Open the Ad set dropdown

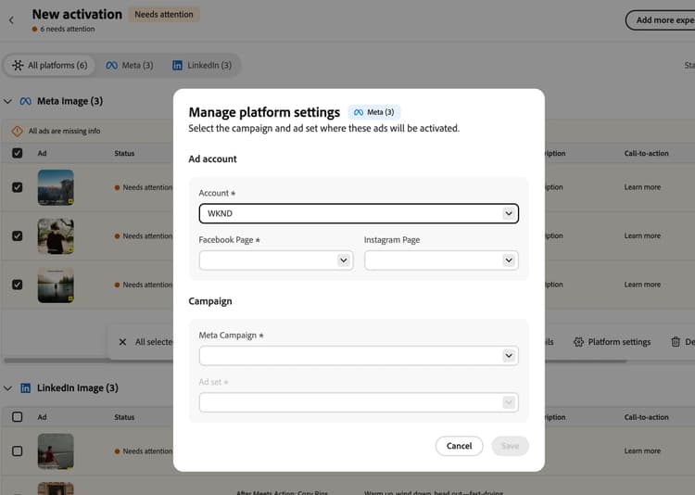coord(359,402)
